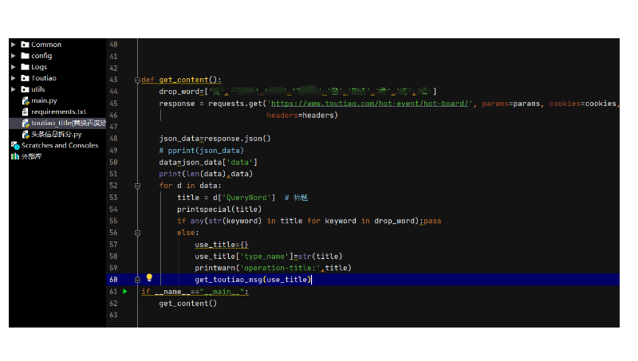
Task: Open requirements.txt in the project tree
Action: (x=58, y=112)
